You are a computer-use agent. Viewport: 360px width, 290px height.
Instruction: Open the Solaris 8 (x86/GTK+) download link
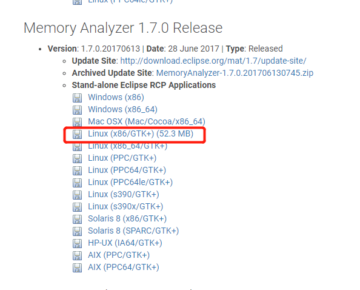click(127, 219)
